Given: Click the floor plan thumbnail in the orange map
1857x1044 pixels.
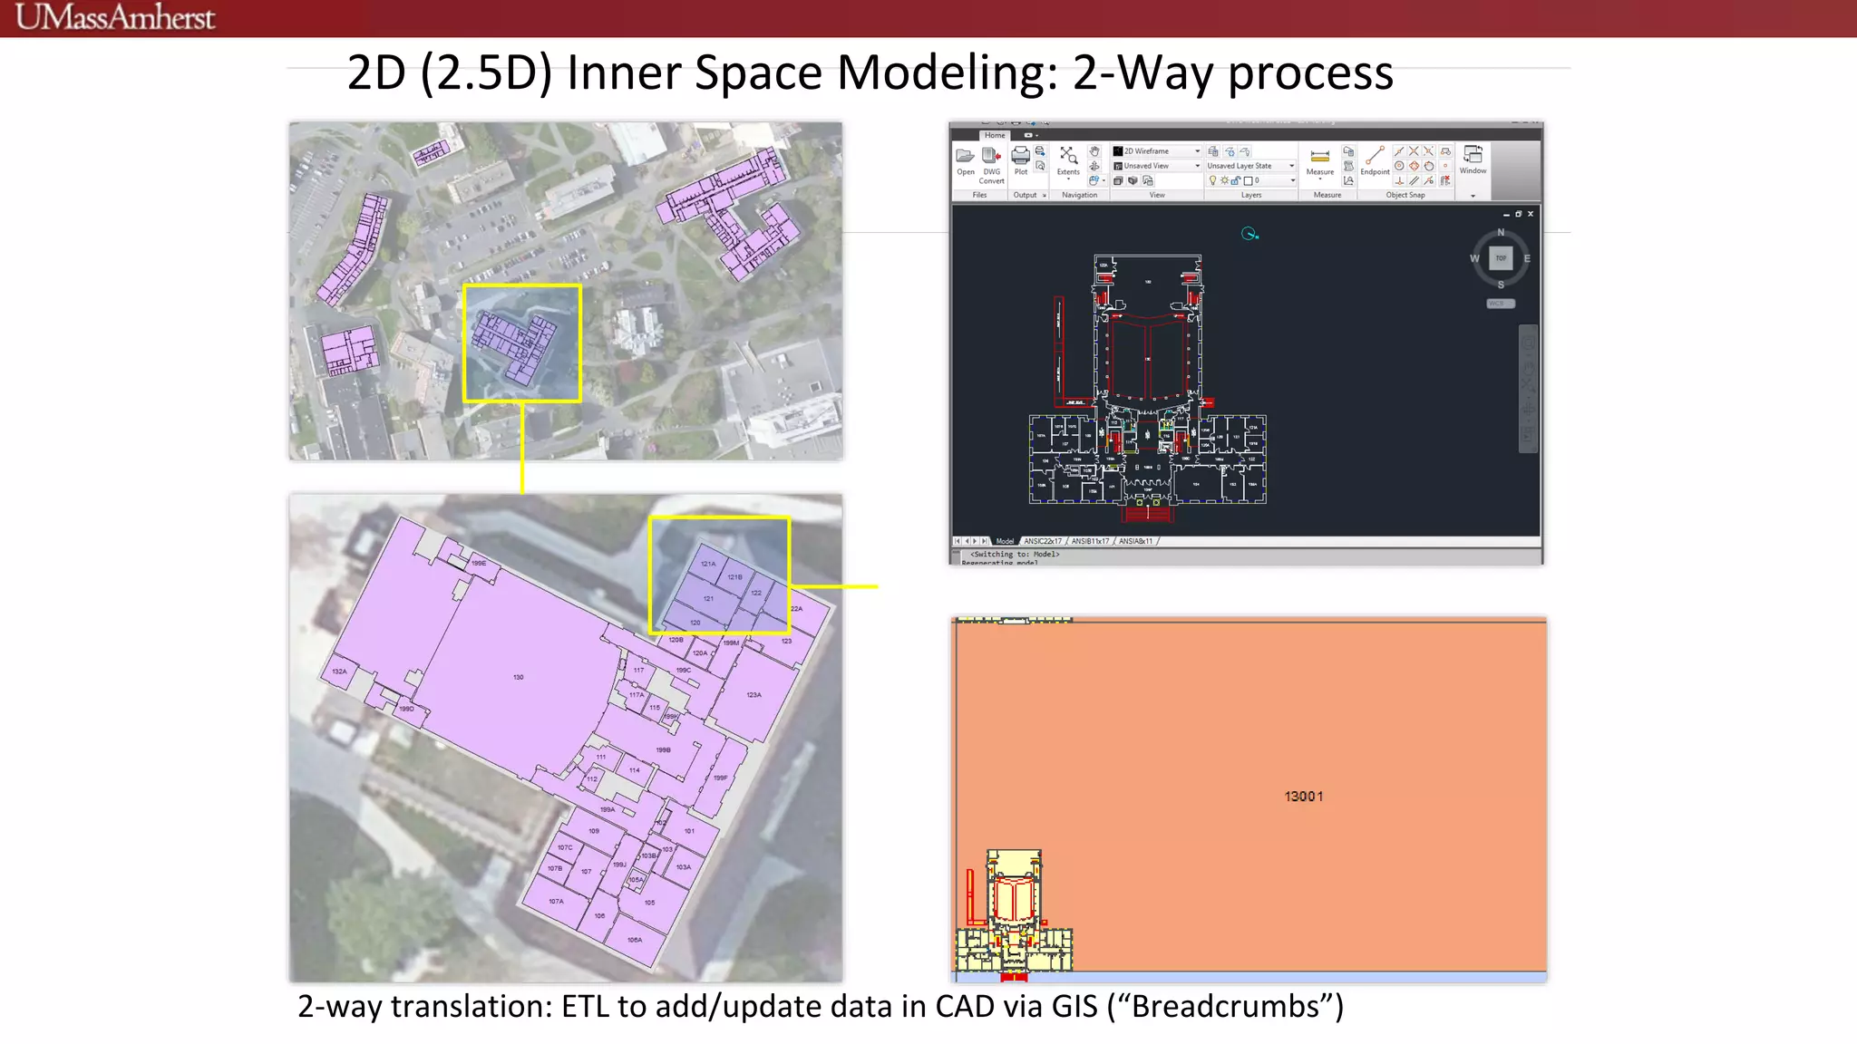Looking at the screenshot, I should (1015, 913).
